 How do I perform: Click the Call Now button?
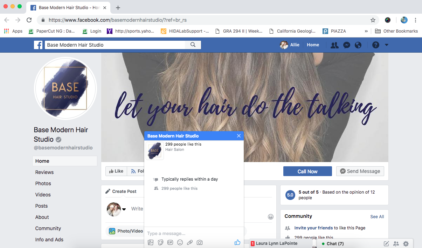(x=307, y=171)
